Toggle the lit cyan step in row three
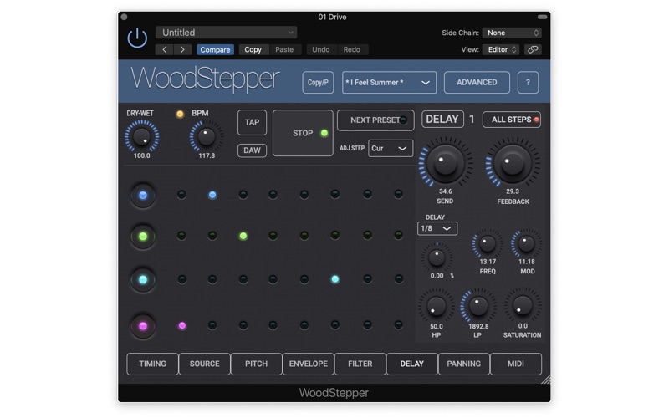 (335, 279)
